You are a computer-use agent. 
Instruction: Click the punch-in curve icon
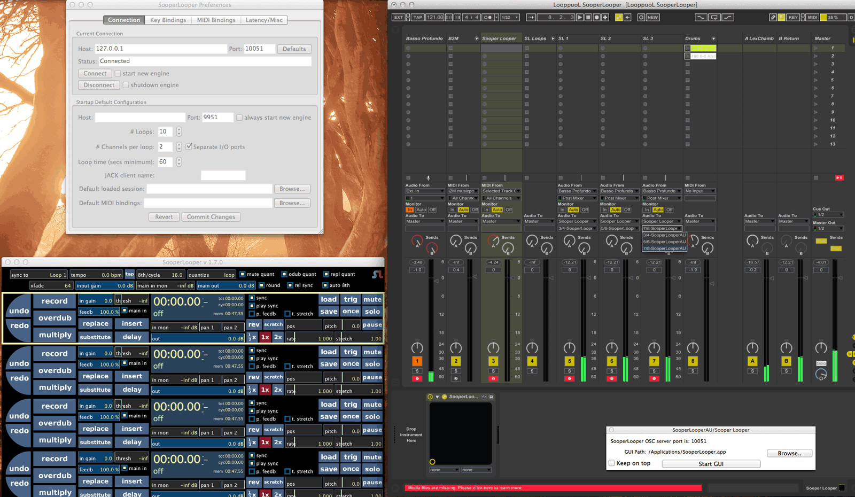point(701,17)
